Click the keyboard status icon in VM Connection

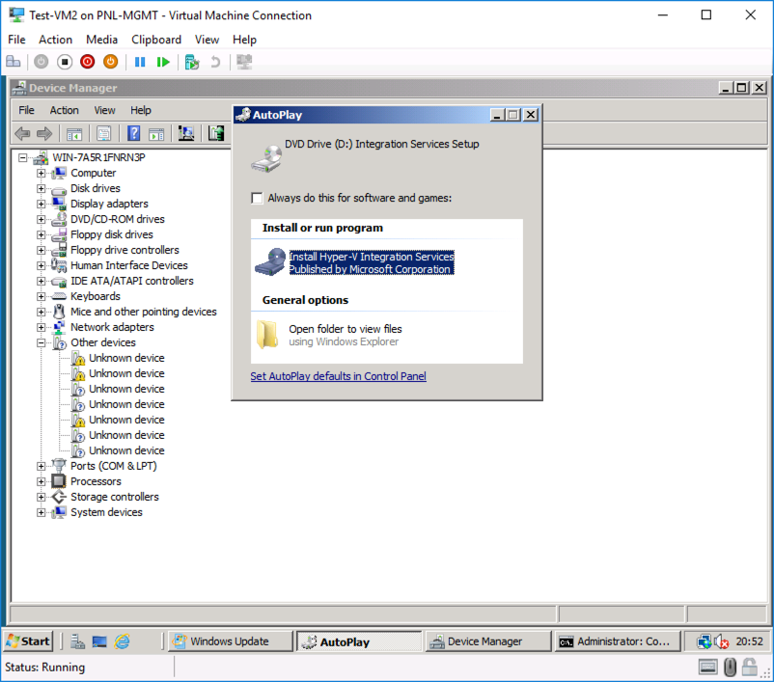(x=707, y=668)
